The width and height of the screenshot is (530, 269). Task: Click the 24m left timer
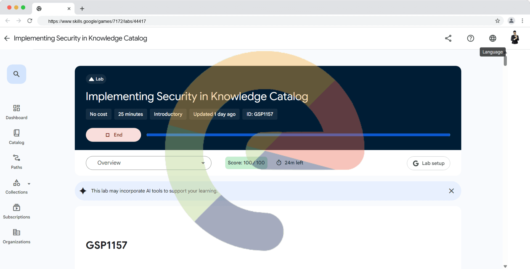[290, 163]
